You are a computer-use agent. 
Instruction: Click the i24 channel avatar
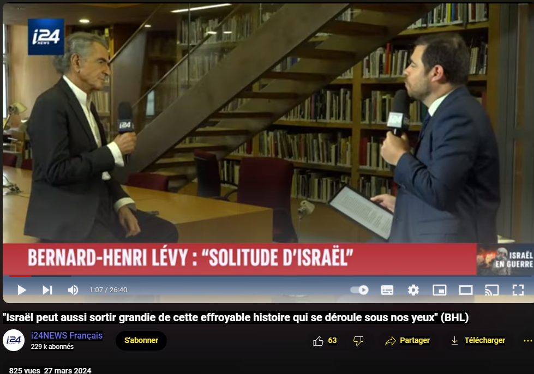pyautogui.click(x=14, y=340)
